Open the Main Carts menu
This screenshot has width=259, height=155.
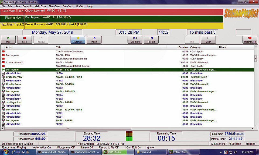(40, 6)
